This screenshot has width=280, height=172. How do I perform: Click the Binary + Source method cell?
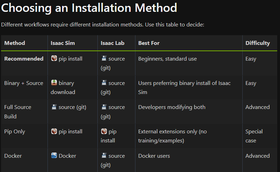click(x=24, y=83)
